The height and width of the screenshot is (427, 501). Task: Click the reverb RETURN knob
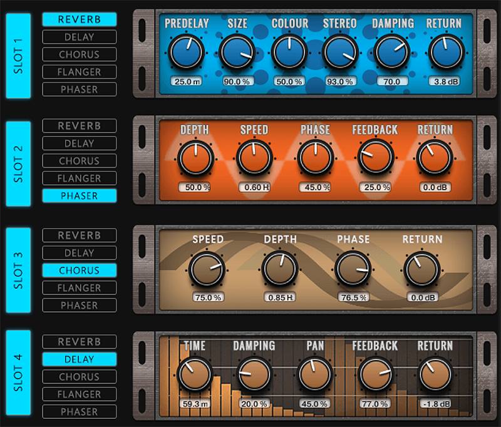click(x=446, y=52)
